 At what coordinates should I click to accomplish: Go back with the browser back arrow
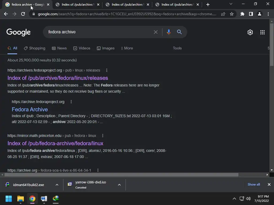(6, 14)
